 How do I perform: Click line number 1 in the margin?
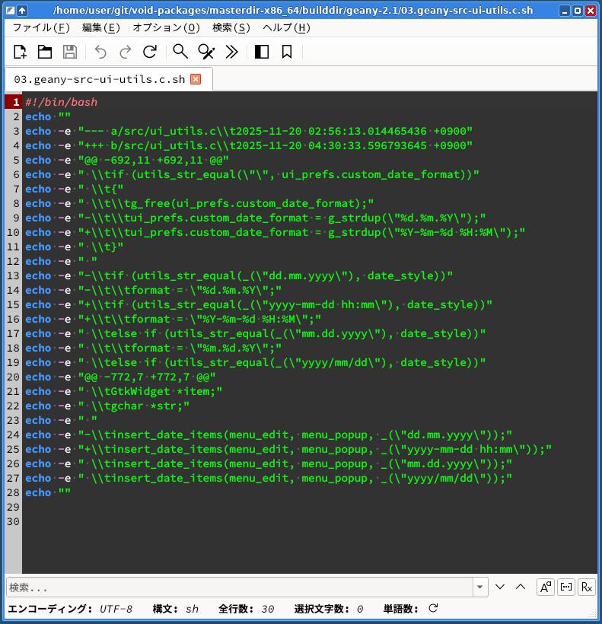[x=16, y=102]
